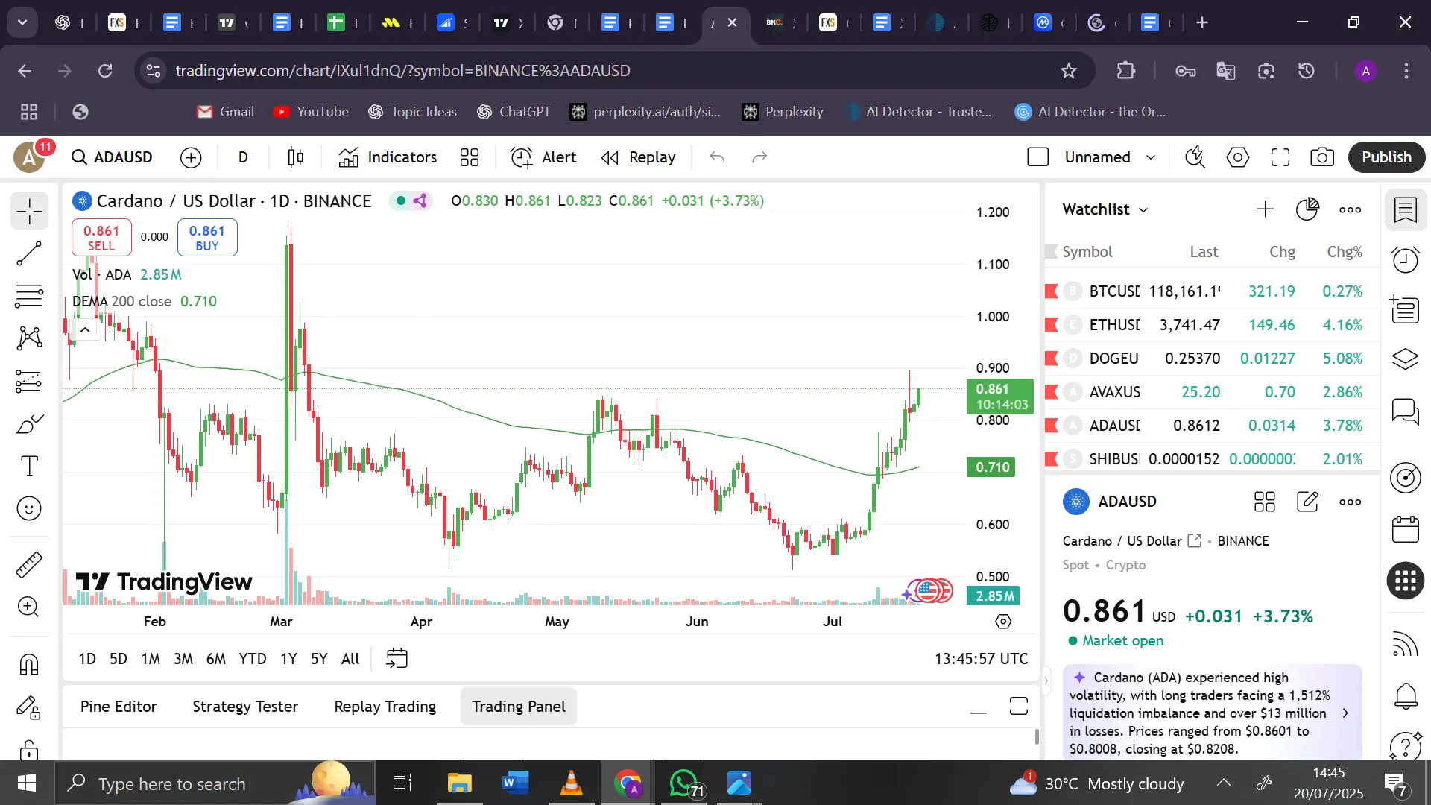Viewport: 1431px width, 805px height.
Task: Open the Indicators dialog
Action: point(388,157)
